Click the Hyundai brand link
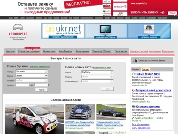178x134 pixels. (x=64, y=18)
